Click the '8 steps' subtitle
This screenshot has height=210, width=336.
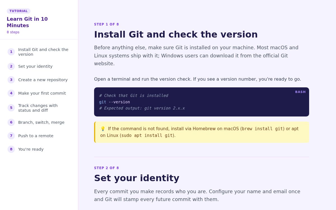pyautogui.click(x=13, y=32)
